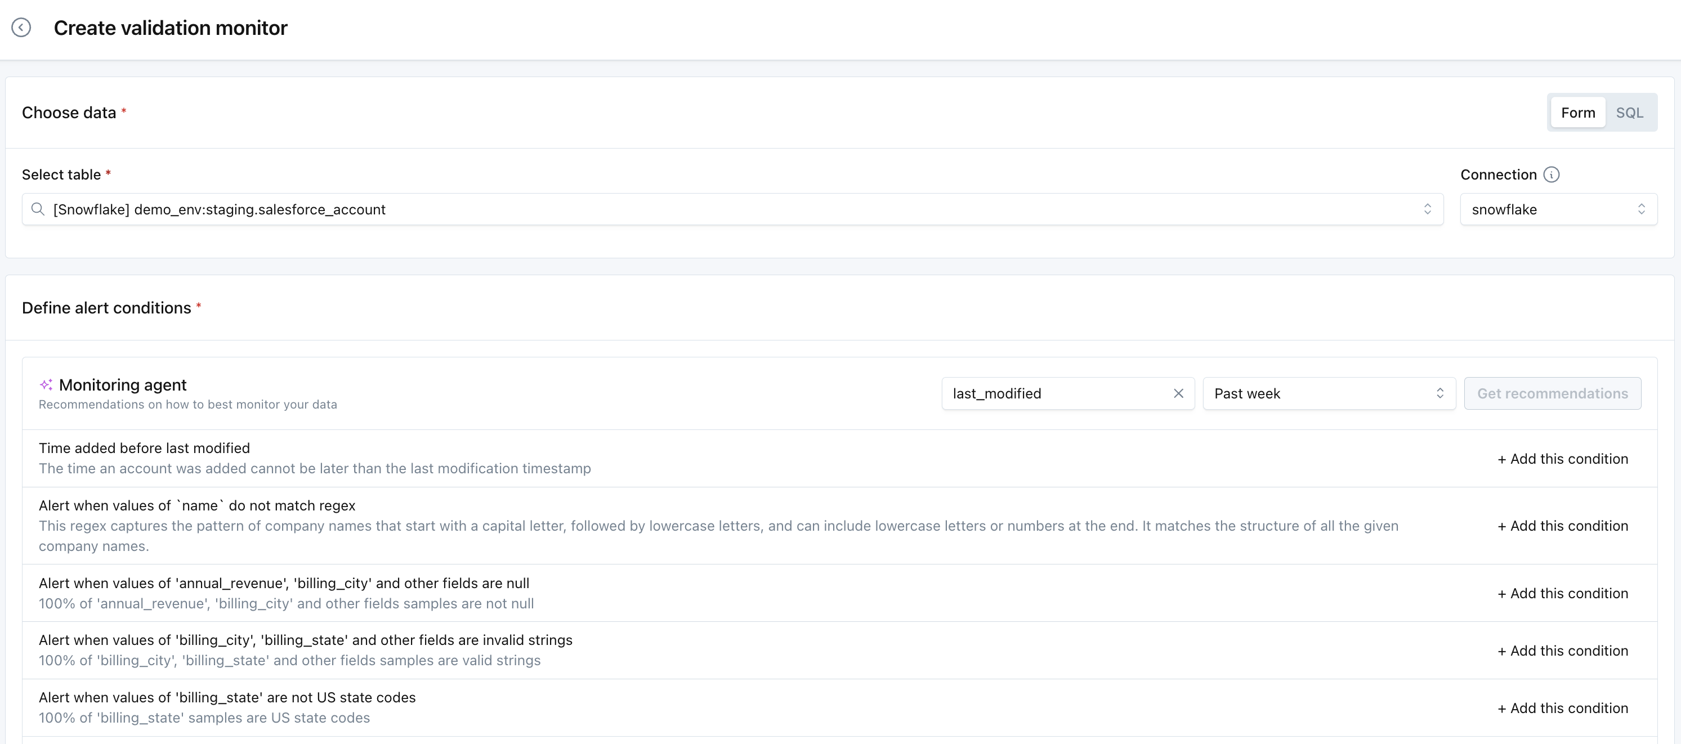Click the 'billing_state' are not US state codes title

tap(227, 697)
